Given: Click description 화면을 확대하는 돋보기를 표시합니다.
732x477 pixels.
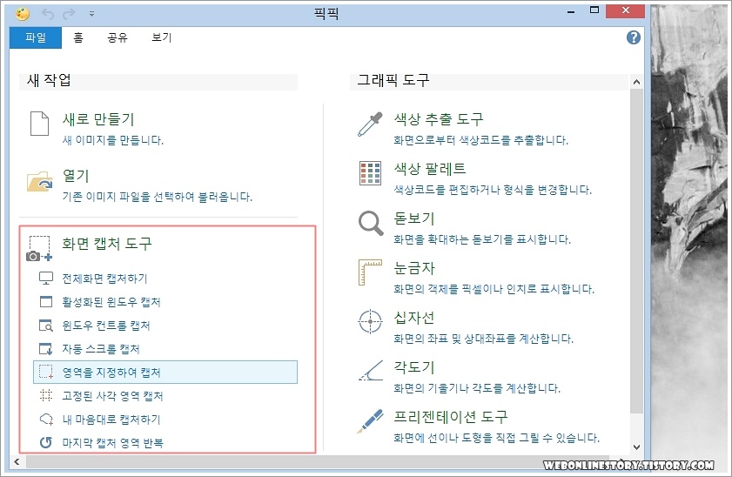Looking at the screenshot, I should [482, 239].
